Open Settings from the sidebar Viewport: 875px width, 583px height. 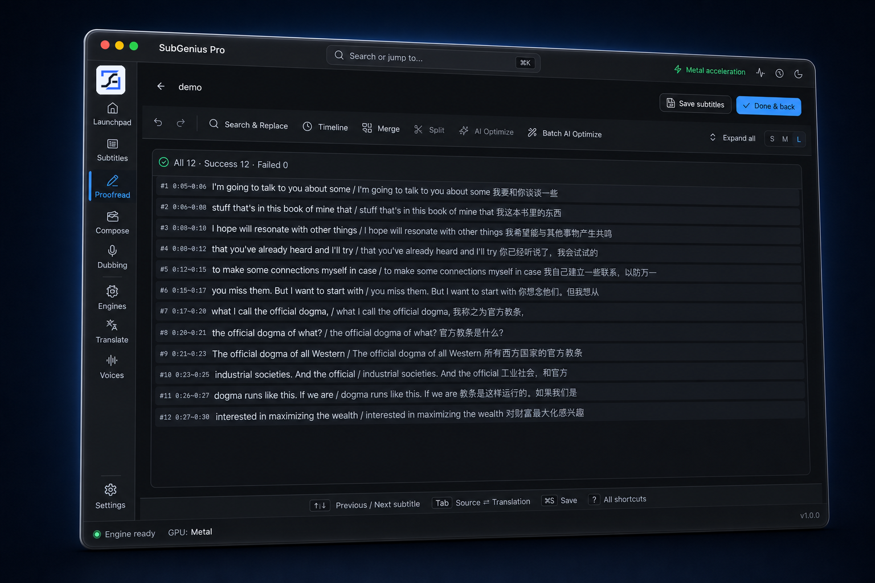111,496
